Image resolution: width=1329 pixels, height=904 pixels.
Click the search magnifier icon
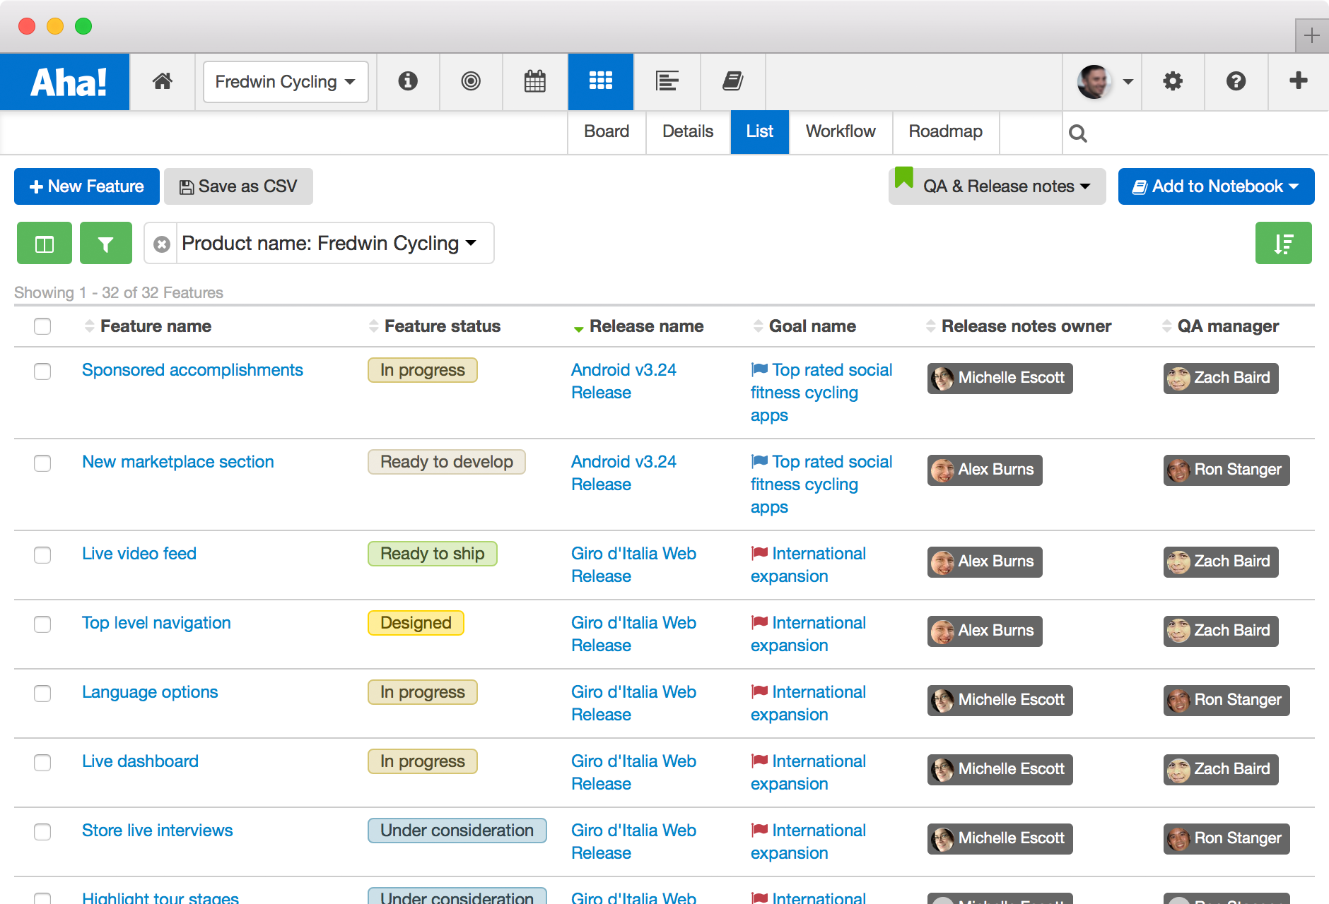pyautogui.click(x=1077, y=133)
